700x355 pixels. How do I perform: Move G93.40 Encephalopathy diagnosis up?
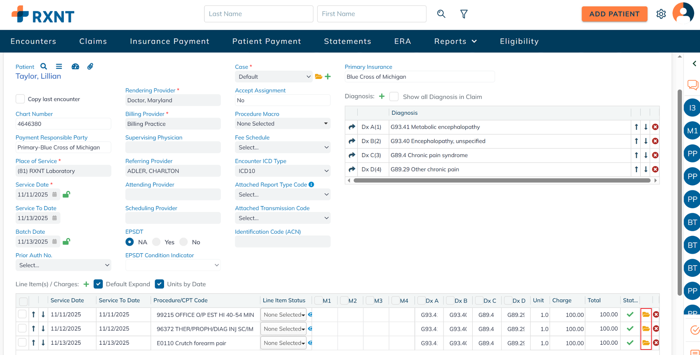pos(636,141)
